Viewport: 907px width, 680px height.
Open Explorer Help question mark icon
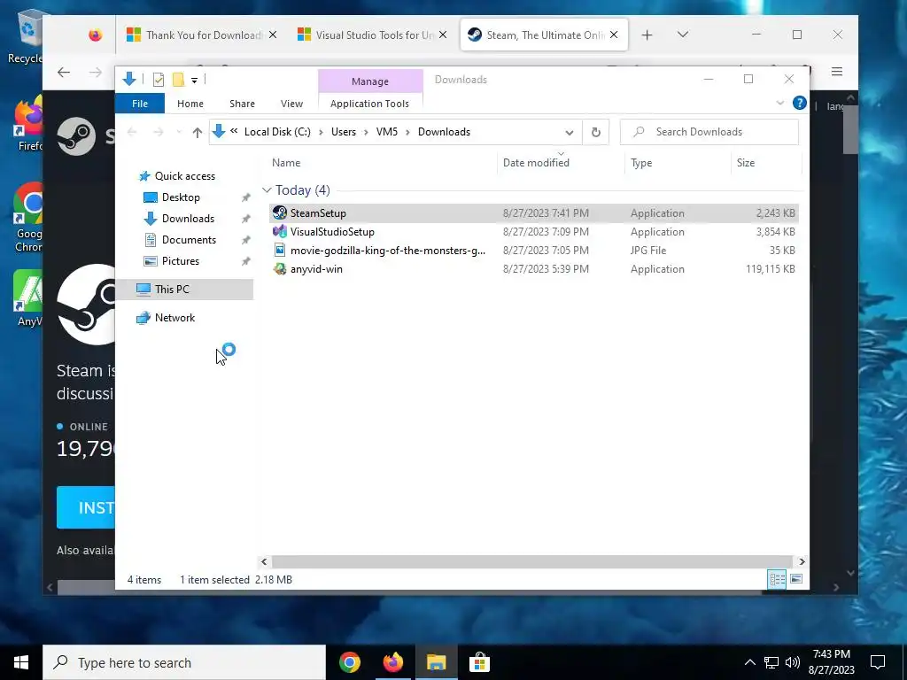coord(800,103)
